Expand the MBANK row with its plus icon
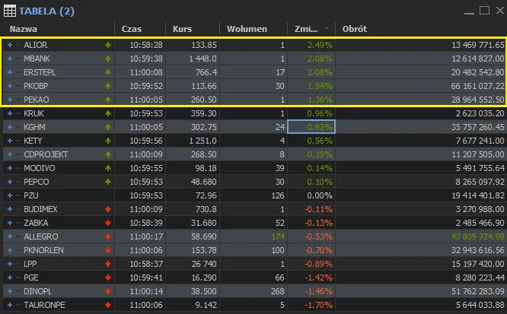Viewport: 507px width, 314px height. [x=10, y=59]
